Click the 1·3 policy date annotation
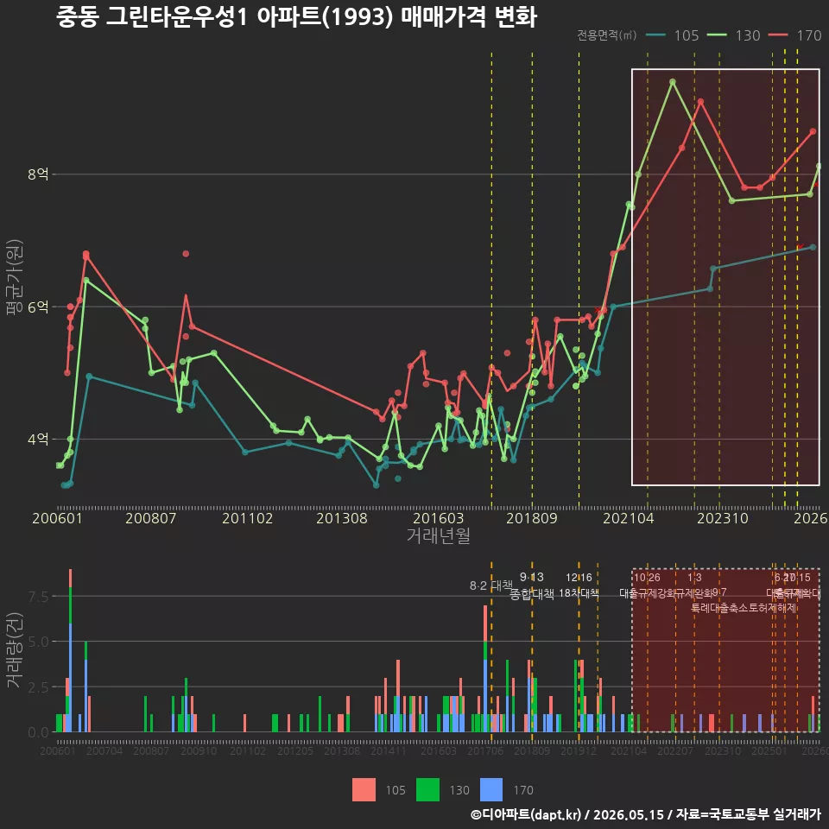Viewport: 829px width, 829px height. click(694, 578)
